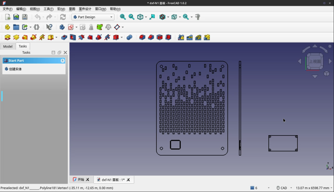Switch to the Model tab

click(8, 46)
